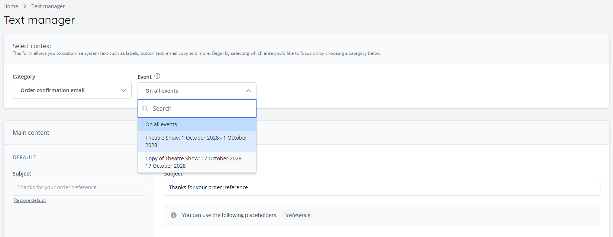The width and height of the screenshot is (613, 237).
Task: Click the editable Subject text field
Action: pyautogui.click(x=382, y=187)
